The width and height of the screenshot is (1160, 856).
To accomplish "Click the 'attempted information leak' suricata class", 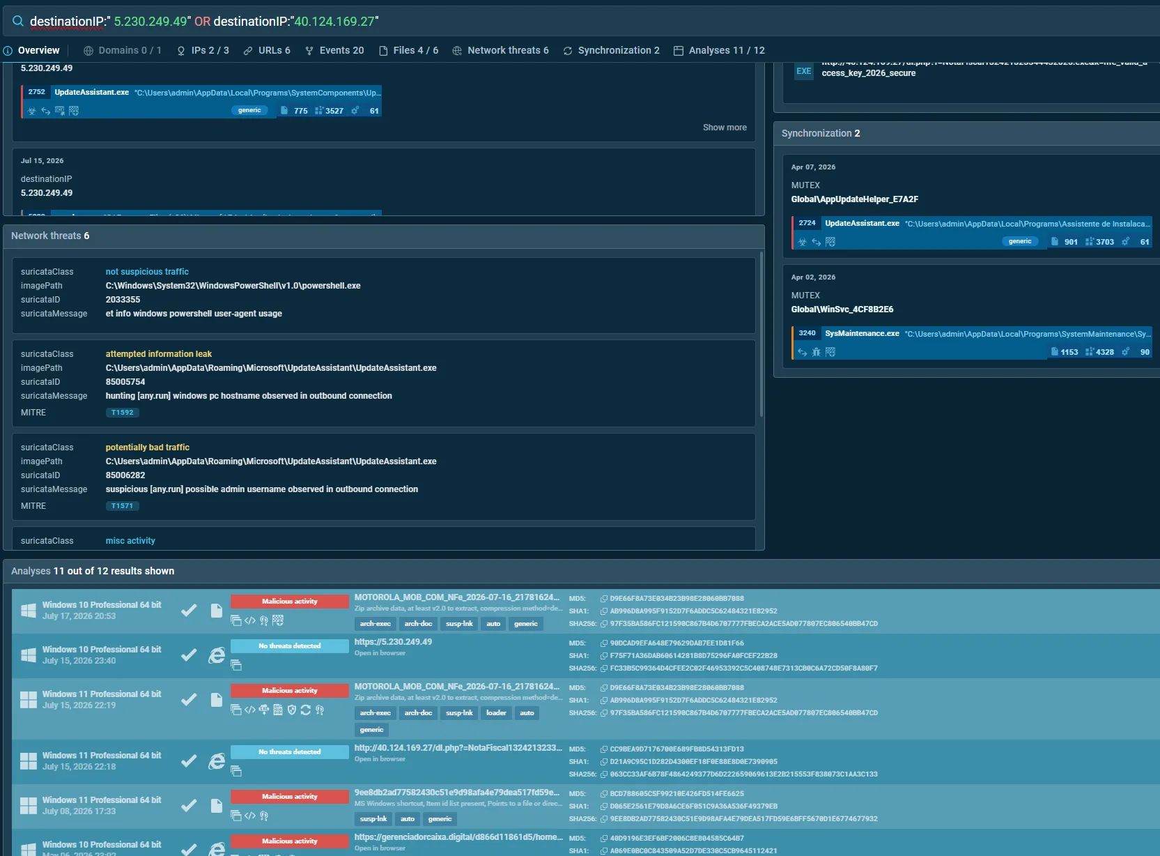I will [159, 354].
